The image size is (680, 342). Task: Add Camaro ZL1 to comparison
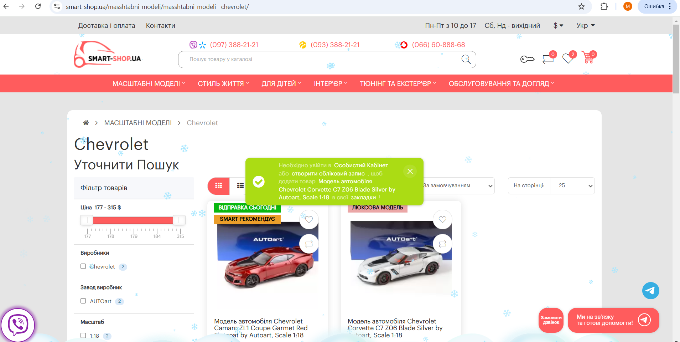pos(309,244)
